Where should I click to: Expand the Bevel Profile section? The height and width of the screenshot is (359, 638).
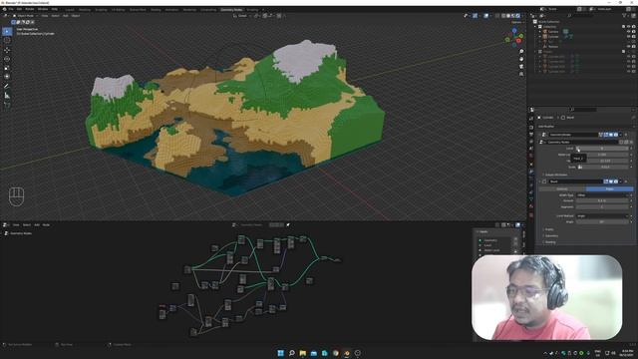coord(549,229)
